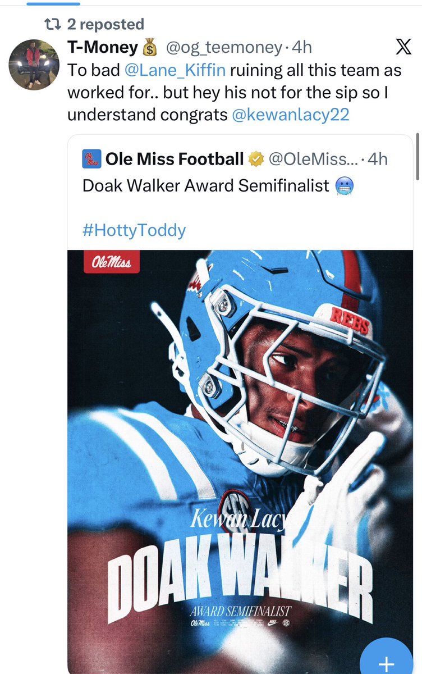Open T-Money's profile avatar

click(x=34, y=65)
